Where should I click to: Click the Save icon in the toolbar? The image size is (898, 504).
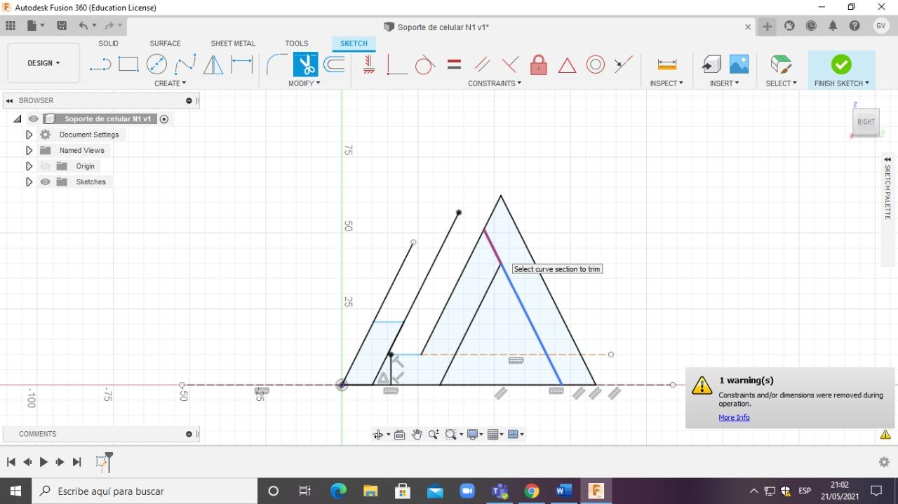(x=62, y=26)
